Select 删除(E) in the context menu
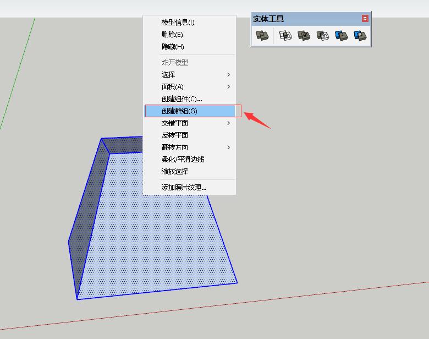 tap(172, 35)
